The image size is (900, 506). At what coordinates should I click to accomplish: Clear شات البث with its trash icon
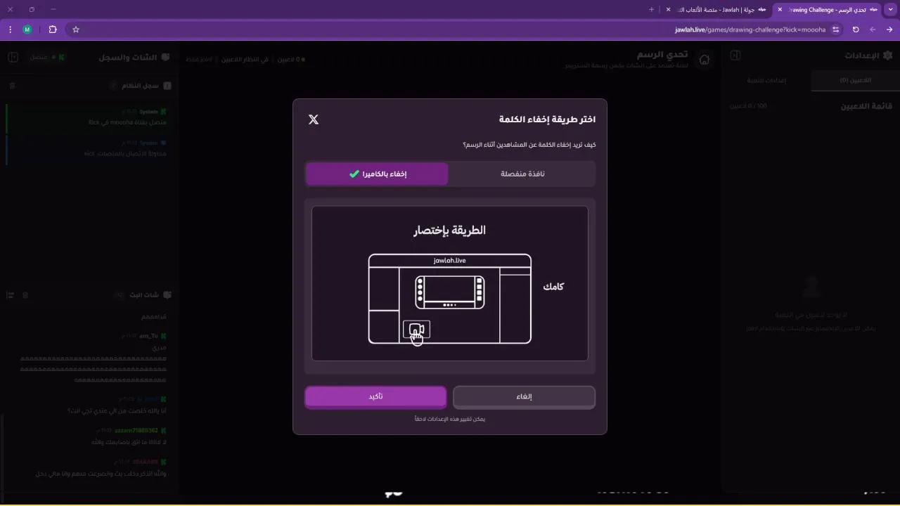coord(25,295)
